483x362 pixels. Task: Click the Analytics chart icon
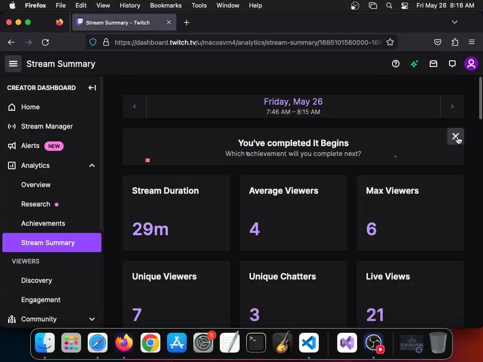(12, 165)
